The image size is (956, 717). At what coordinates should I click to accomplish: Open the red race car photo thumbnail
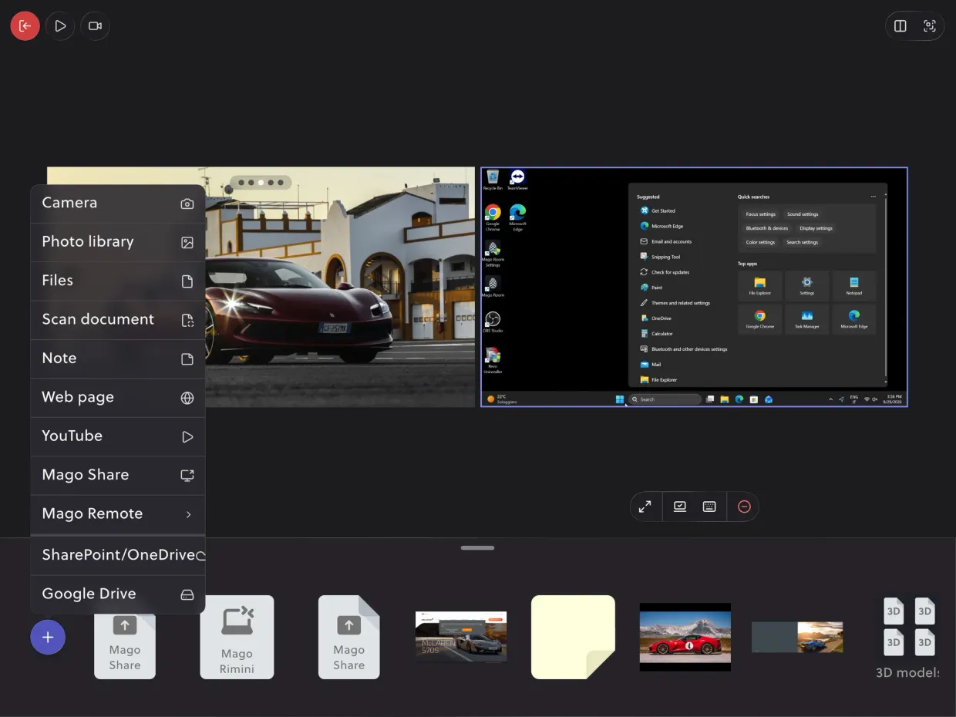click(x=685, y=637)
